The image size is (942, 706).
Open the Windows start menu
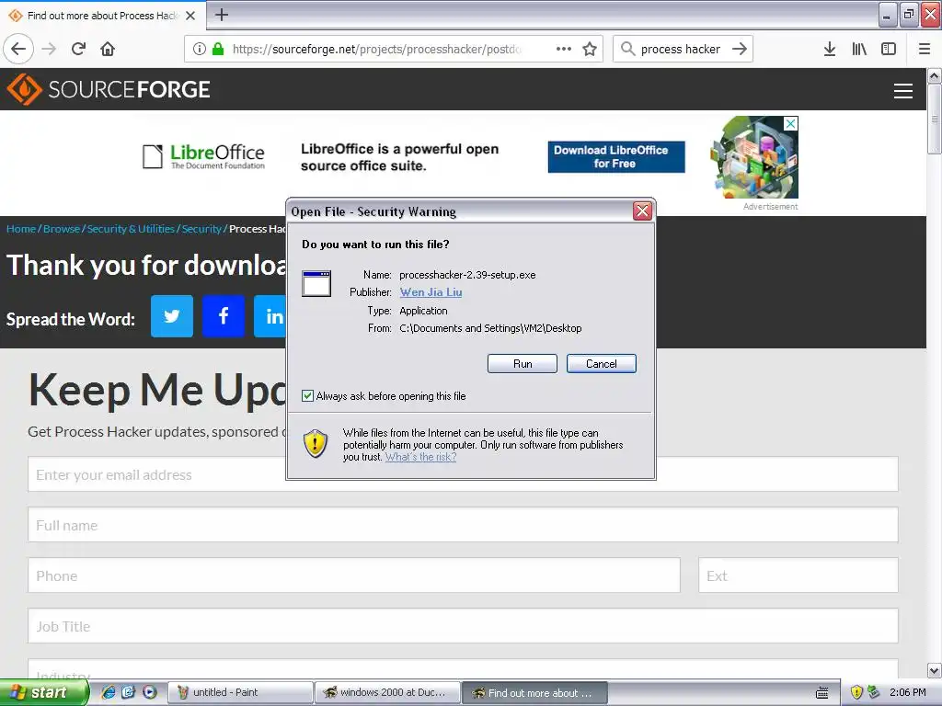click(x=44, y=692)
